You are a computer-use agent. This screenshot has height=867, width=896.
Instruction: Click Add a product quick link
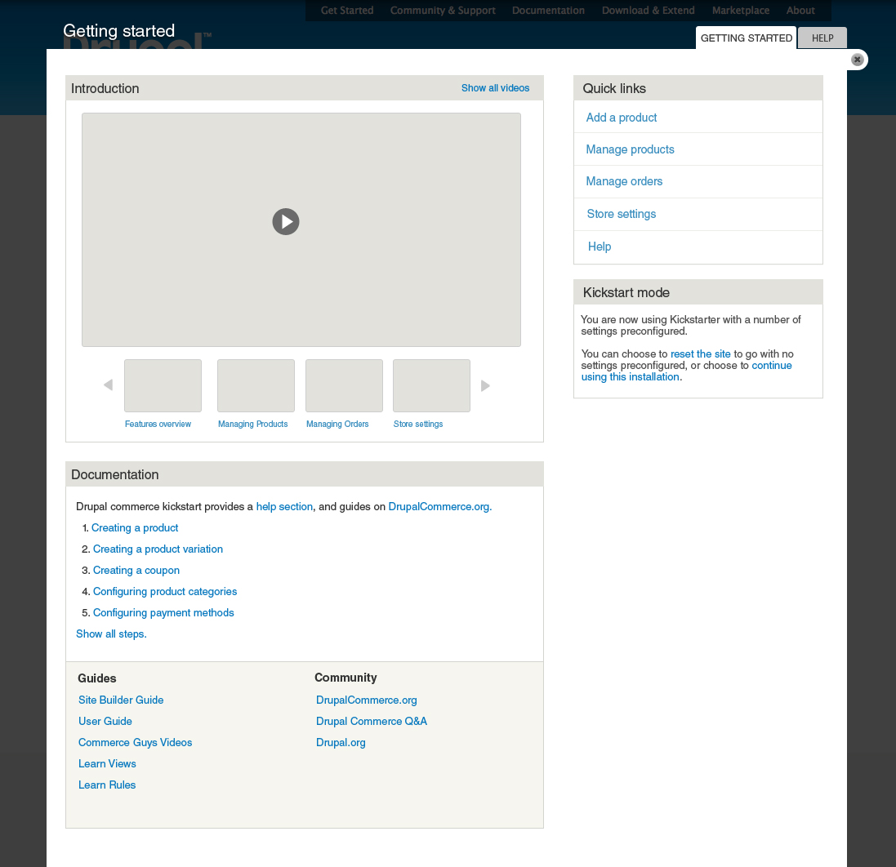[x=621, y=117]
